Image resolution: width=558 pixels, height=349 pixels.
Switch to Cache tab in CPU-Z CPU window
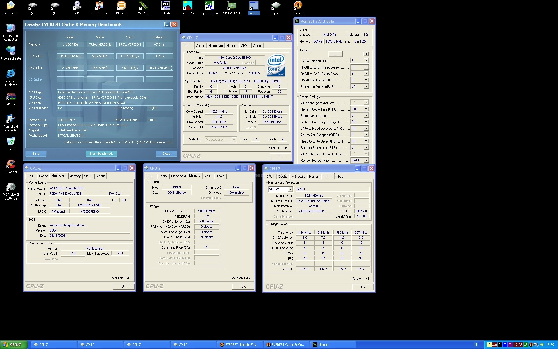[x=200, y=46]
